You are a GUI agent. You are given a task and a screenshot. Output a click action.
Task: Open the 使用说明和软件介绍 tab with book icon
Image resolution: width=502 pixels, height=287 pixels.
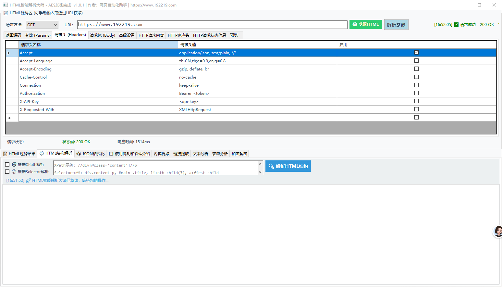pyautogui.click(x=129, y=154)
